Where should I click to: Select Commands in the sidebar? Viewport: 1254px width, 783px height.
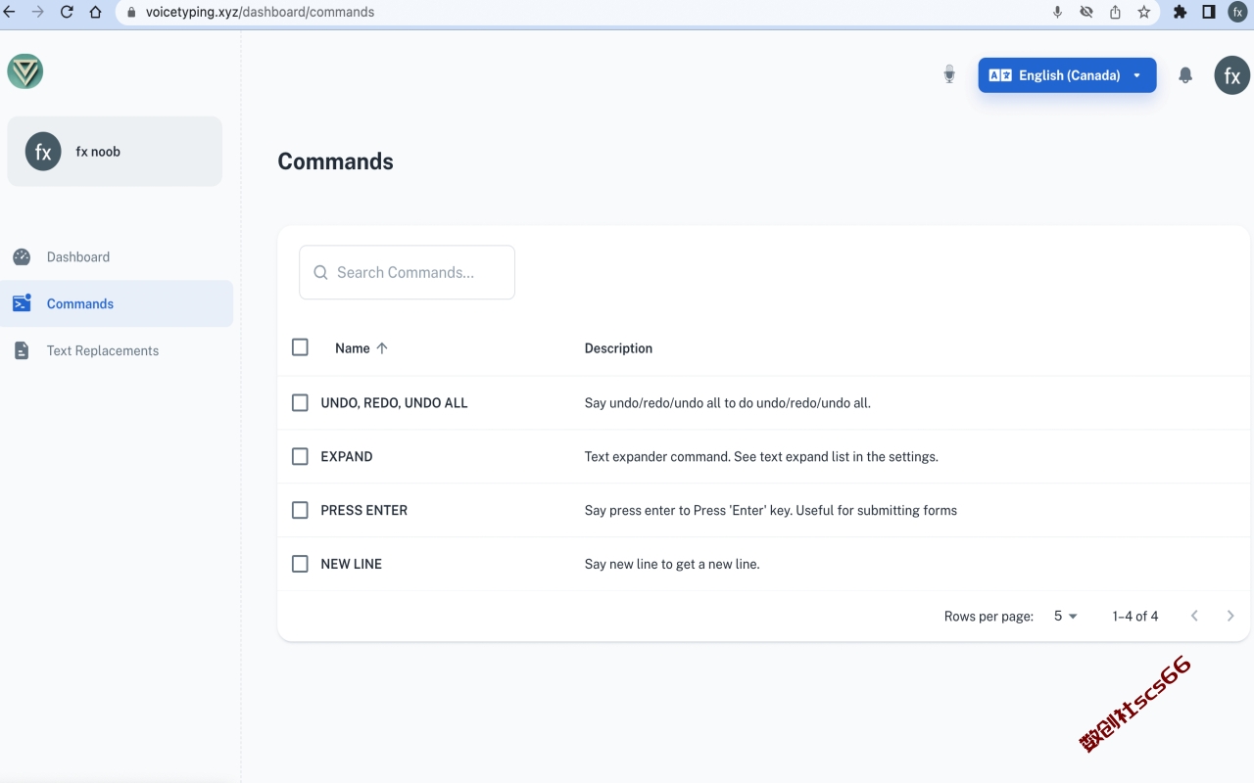point(117,303)
